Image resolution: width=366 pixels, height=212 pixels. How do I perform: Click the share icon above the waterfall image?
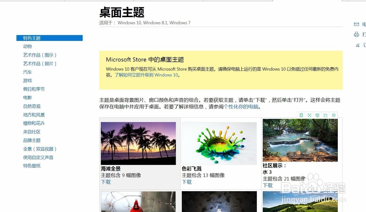point(325,115)
